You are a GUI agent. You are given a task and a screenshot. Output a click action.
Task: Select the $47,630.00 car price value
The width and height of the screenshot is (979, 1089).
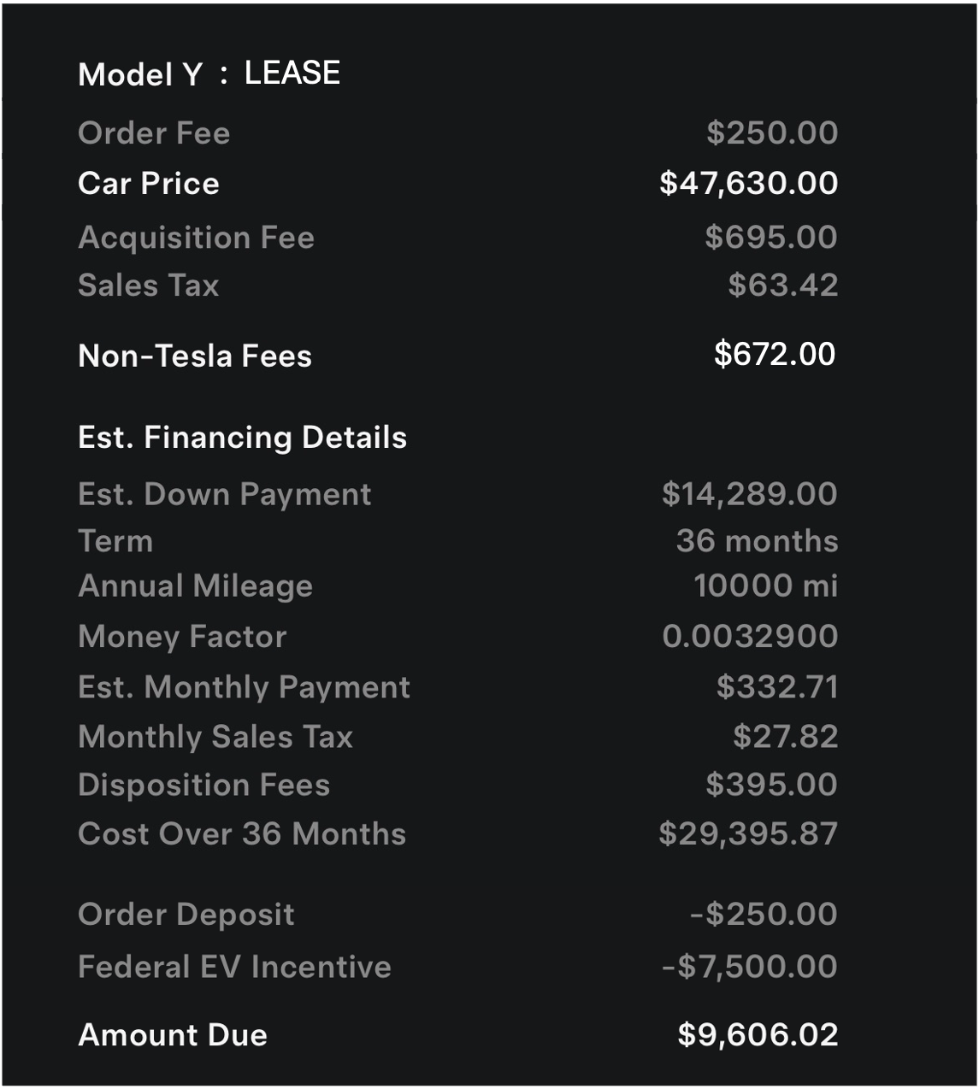748,183
